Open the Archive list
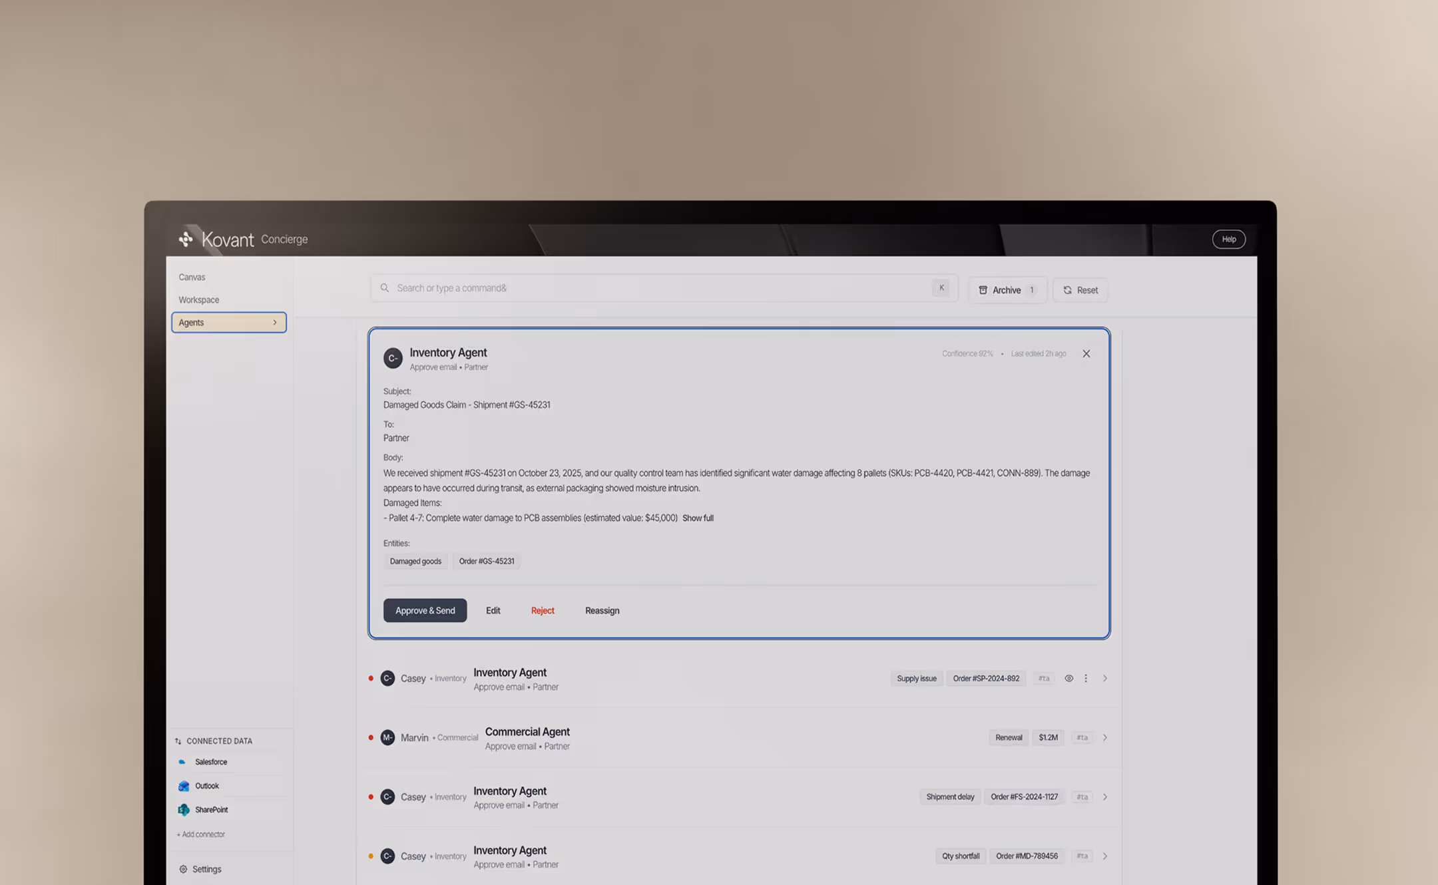This screenshot has height=885, width=1438. pos(1007,290)
